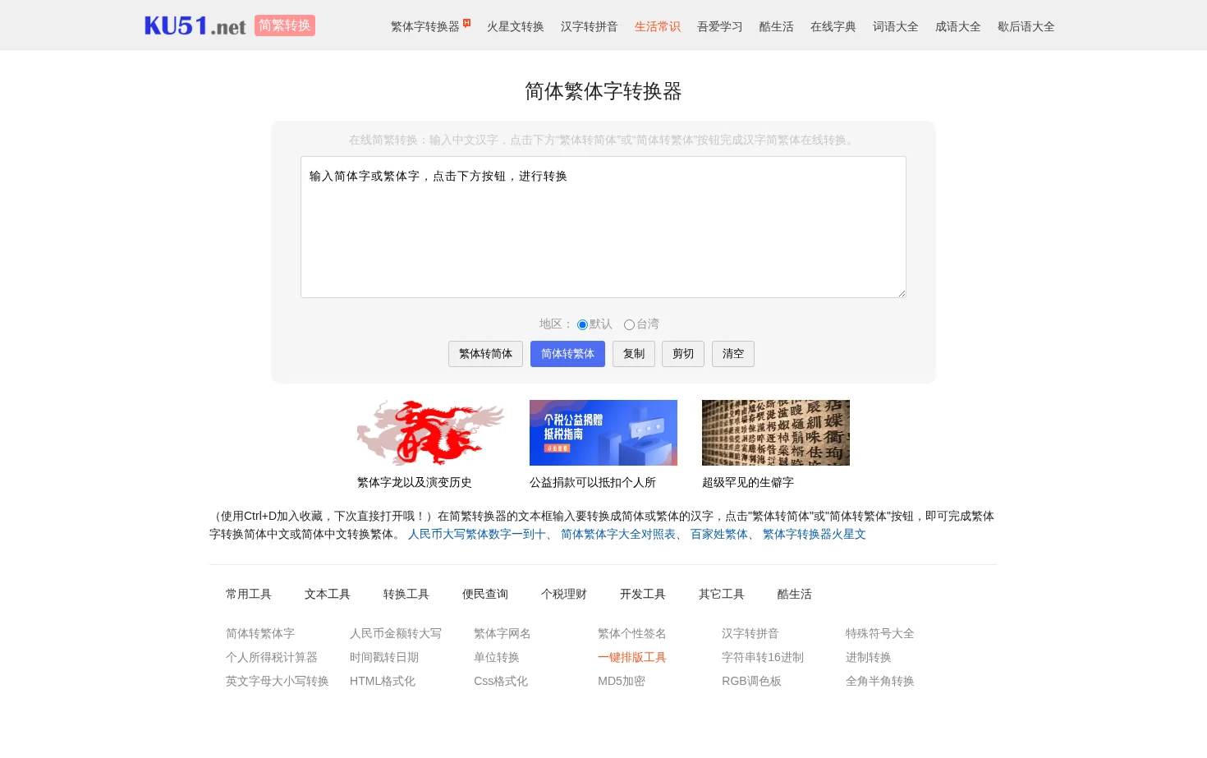
Task: Click the 简繁转换 badge beside the logo
Action: click(x=285, y=25)
